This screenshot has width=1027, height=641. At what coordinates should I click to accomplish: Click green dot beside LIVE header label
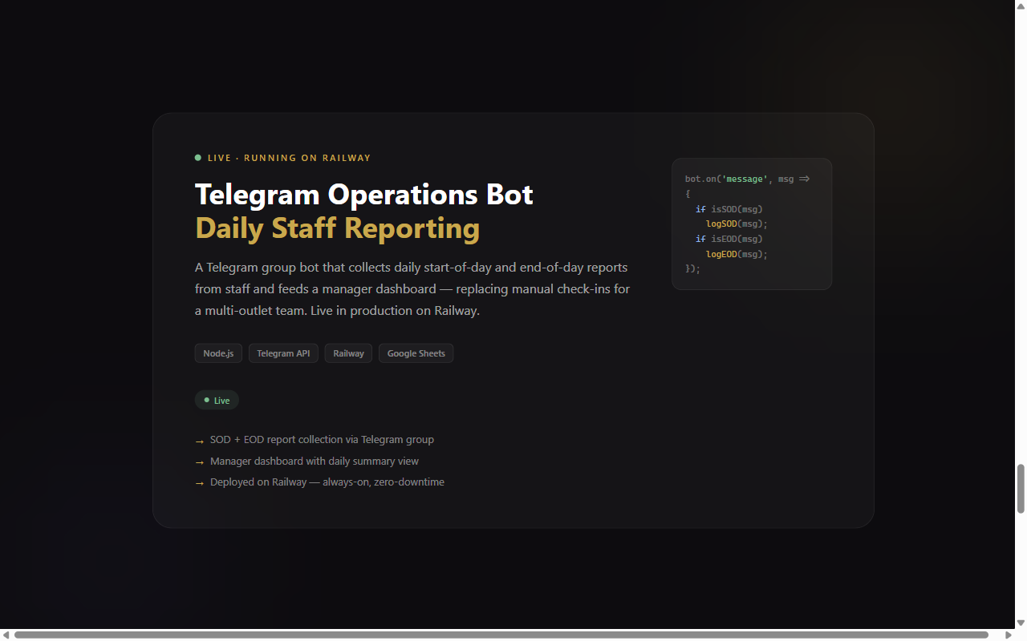[198, 158]
